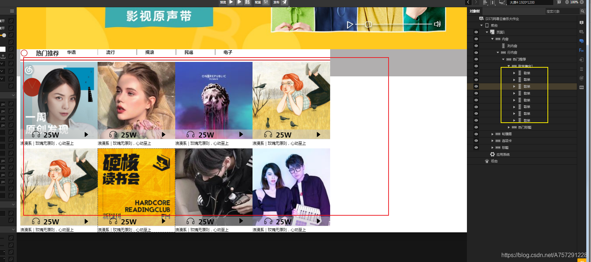Click the speaker volume icon on the video
Image resolution: width=591 pixels, height=262 pixels.
click(437, 24)
